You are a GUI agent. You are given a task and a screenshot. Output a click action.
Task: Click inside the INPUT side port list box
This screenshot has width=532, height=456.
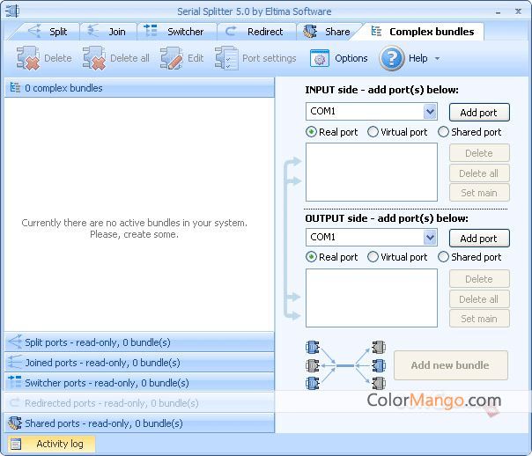pos(371,173)
